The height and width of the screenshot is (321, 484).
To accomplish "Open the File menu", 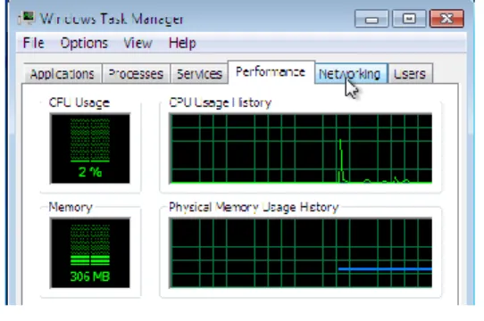I will click(x=34, y=43).
